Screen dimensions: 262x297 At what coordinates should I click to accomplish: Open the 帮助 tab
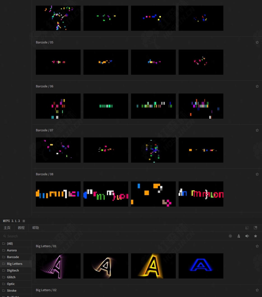[x=36, y=228]
